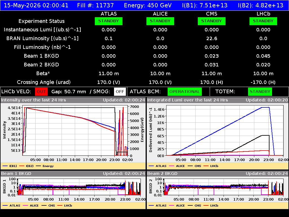Click the LHCb experiment STANDBY status box
289x217 pixels.
click(x=263, y=21)
